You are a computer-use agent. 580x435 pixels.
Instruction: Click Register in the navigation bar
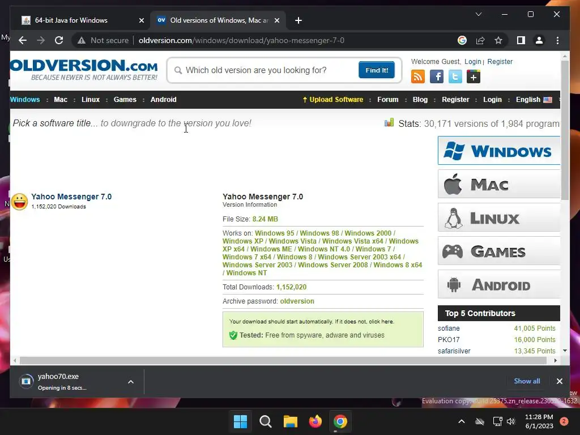[455, 100]
